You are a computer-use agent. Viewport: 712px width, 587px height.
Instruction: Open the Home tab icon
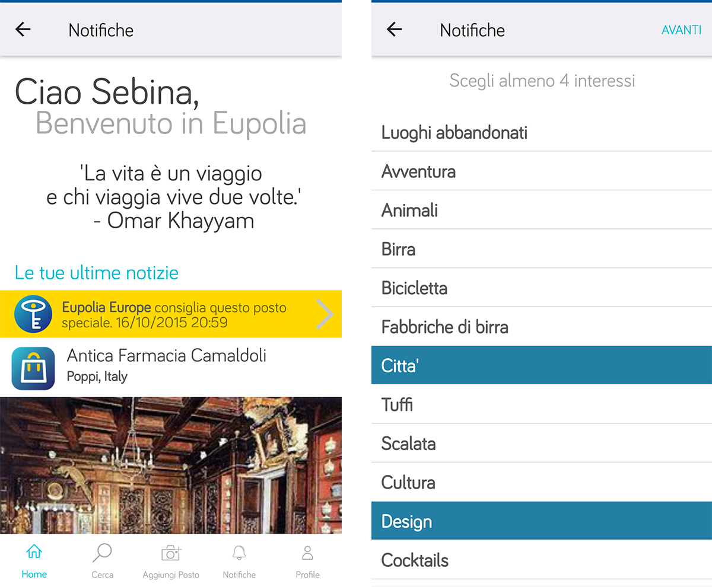(x=34, y=553)
